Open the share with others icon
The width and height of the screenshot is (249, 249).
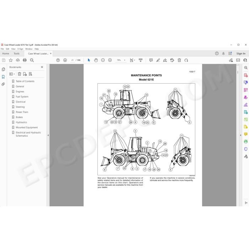(245, 60)
